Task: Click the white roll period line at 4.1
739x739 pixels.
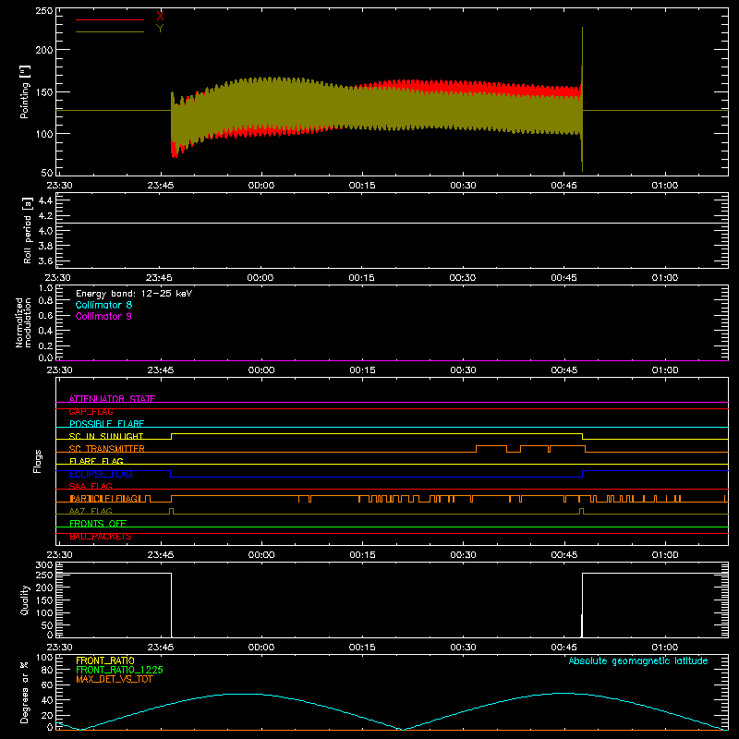Action: pyautogui.click(x=392, y=223)
